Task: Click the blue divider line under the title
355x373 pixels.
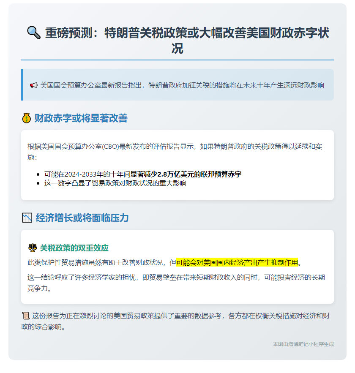Action: [177, 60]
